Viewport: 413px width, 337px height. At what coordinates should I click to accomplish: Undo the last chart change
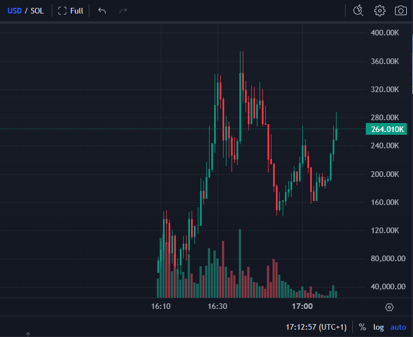pos(102,11)
